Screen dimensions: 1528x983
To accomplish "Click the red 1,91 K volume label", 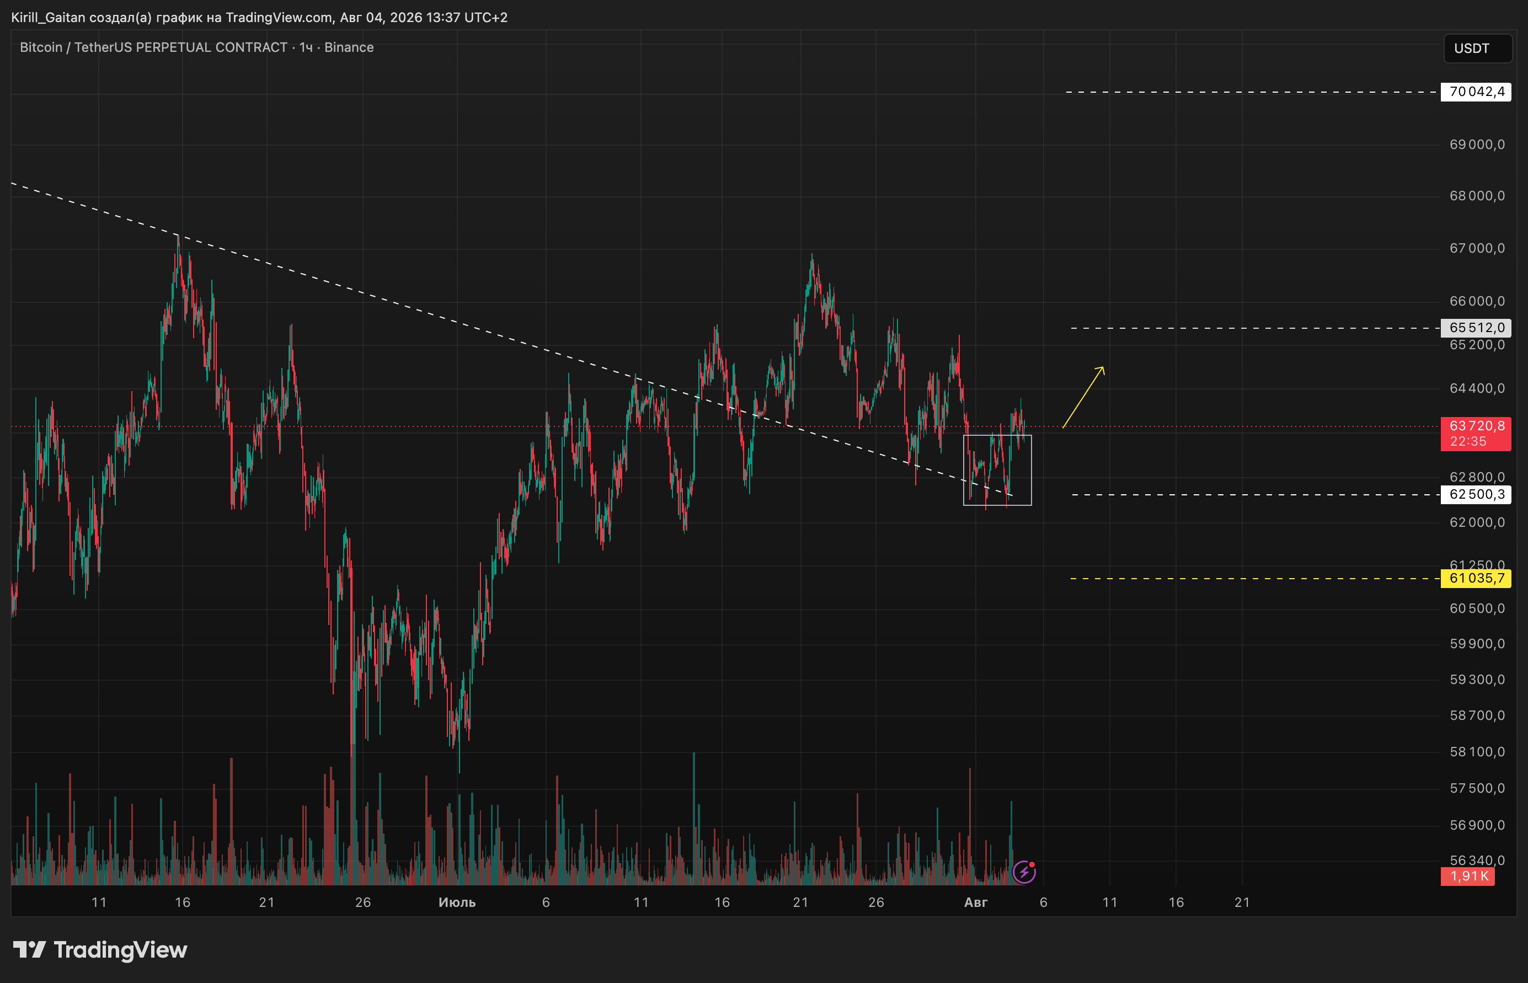I will [1467, 877].
